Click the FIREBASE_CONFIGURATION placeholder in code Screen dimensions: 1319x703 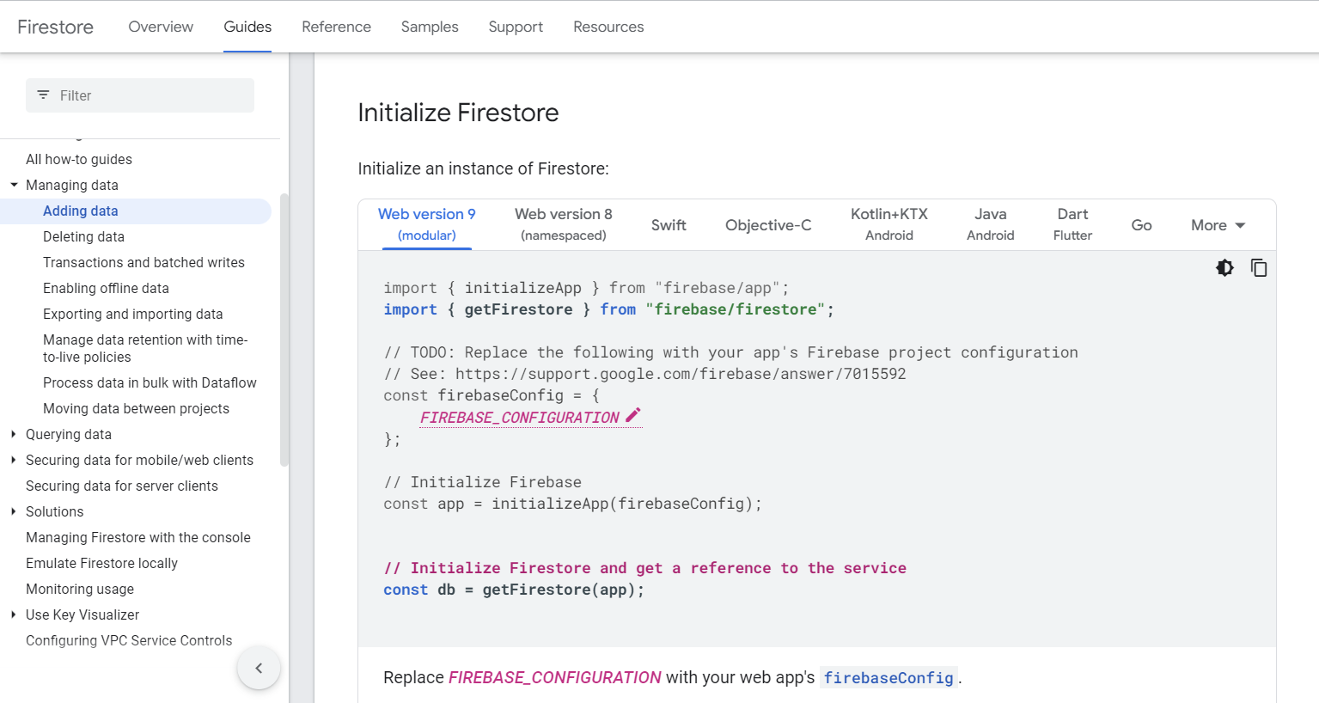(x=519, y=418)
